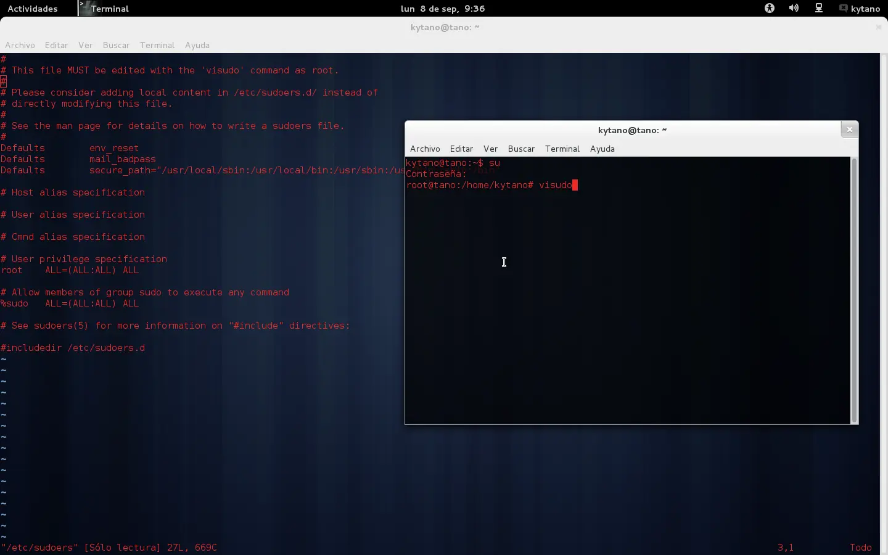Viewport: 888px width, 555px height.
Task: Click 'This file MUST be edited' comment line
Action: pos(170,70)
